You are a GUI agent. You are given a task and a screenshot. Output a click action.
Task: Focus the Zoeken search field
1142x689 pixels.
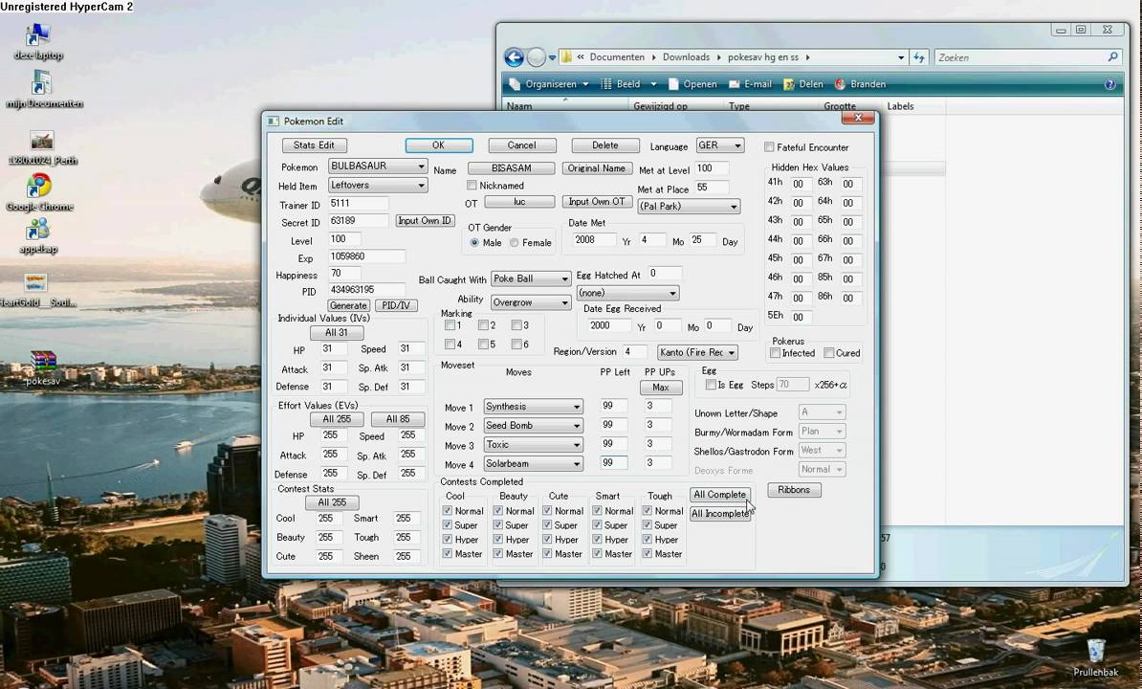tap(1020, 56)
